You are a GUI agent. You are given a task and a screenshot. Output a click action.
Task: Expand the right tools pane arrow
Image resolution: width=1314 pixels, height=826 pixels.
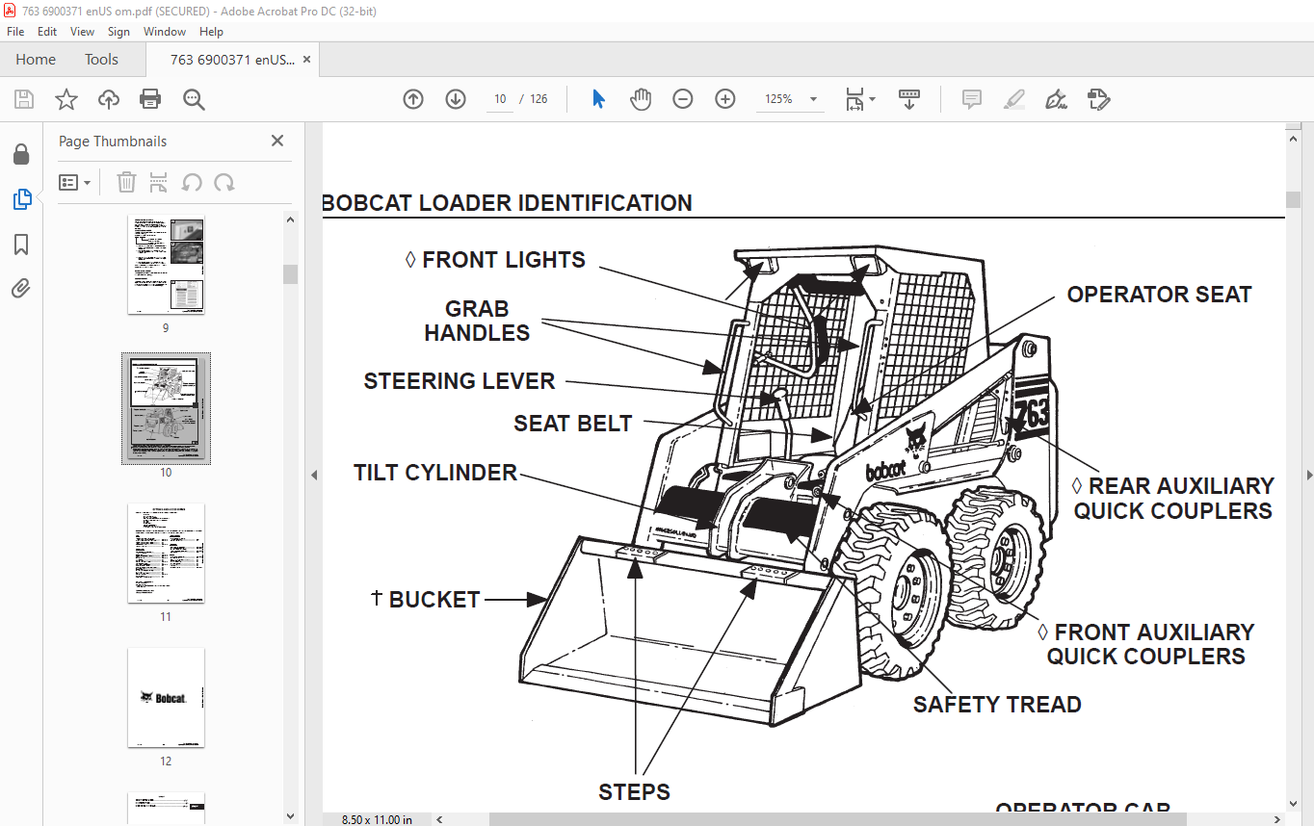[x=1307, y=475]
